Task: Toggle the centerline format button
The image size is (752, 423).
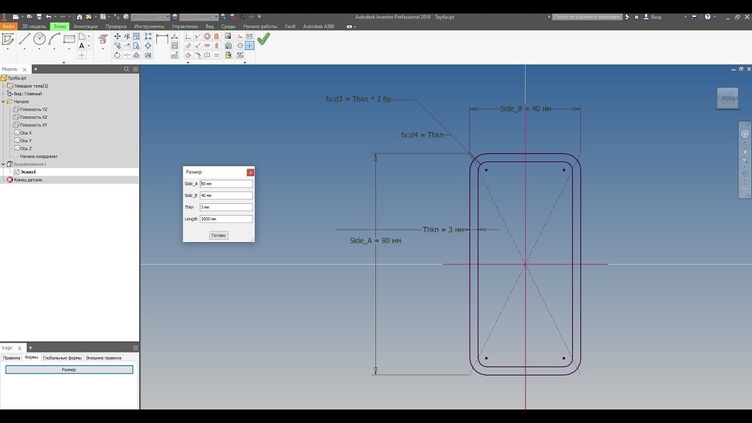Action: tap(240, 45)
